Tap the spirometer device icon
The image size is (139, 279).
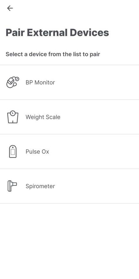coord(12,186)
